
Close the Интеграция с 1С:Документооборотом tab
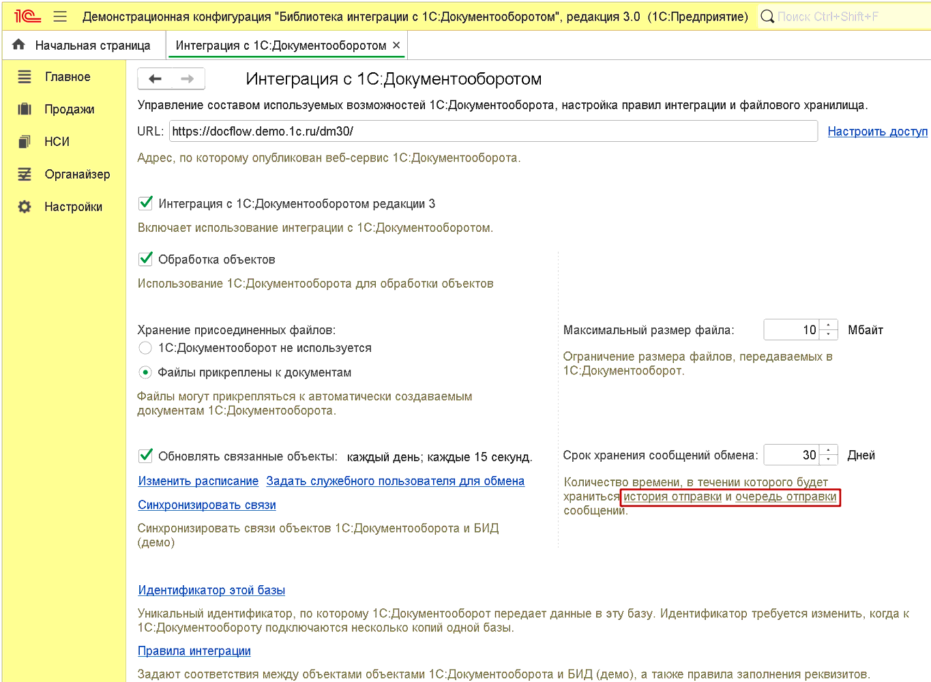click(x=396, y=45)
